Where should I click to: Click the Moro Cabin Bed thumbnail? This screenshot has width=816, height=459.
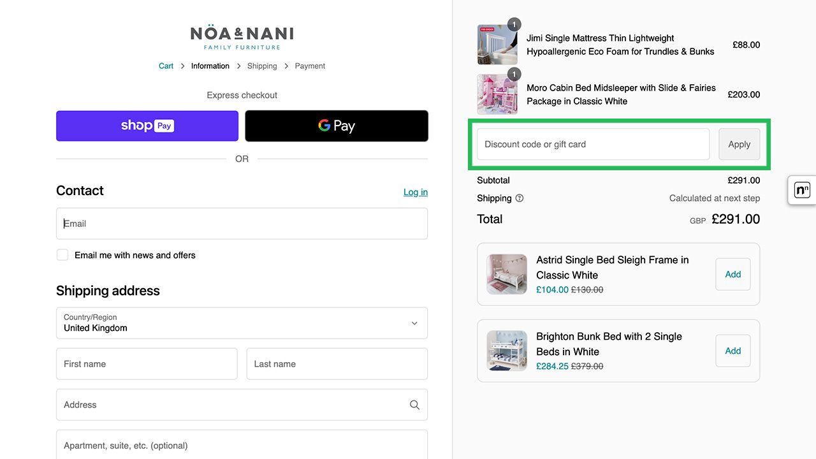coord(497,94)
